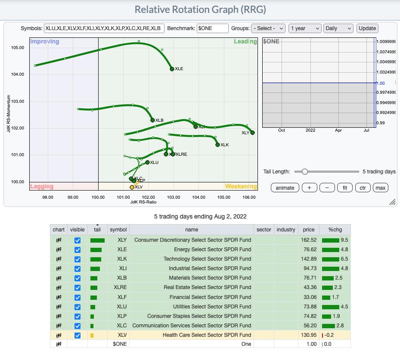Sort table by tail column
Screen dimensions: 400x351
pyautogui.click(x=97, y=230)
